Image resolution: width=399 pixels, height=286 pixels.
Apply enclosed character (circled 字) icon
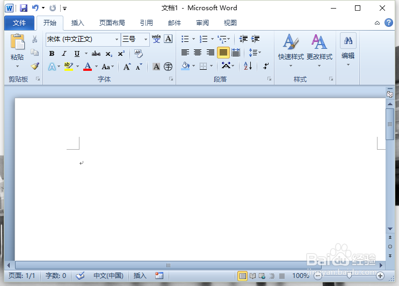[168, 67]
